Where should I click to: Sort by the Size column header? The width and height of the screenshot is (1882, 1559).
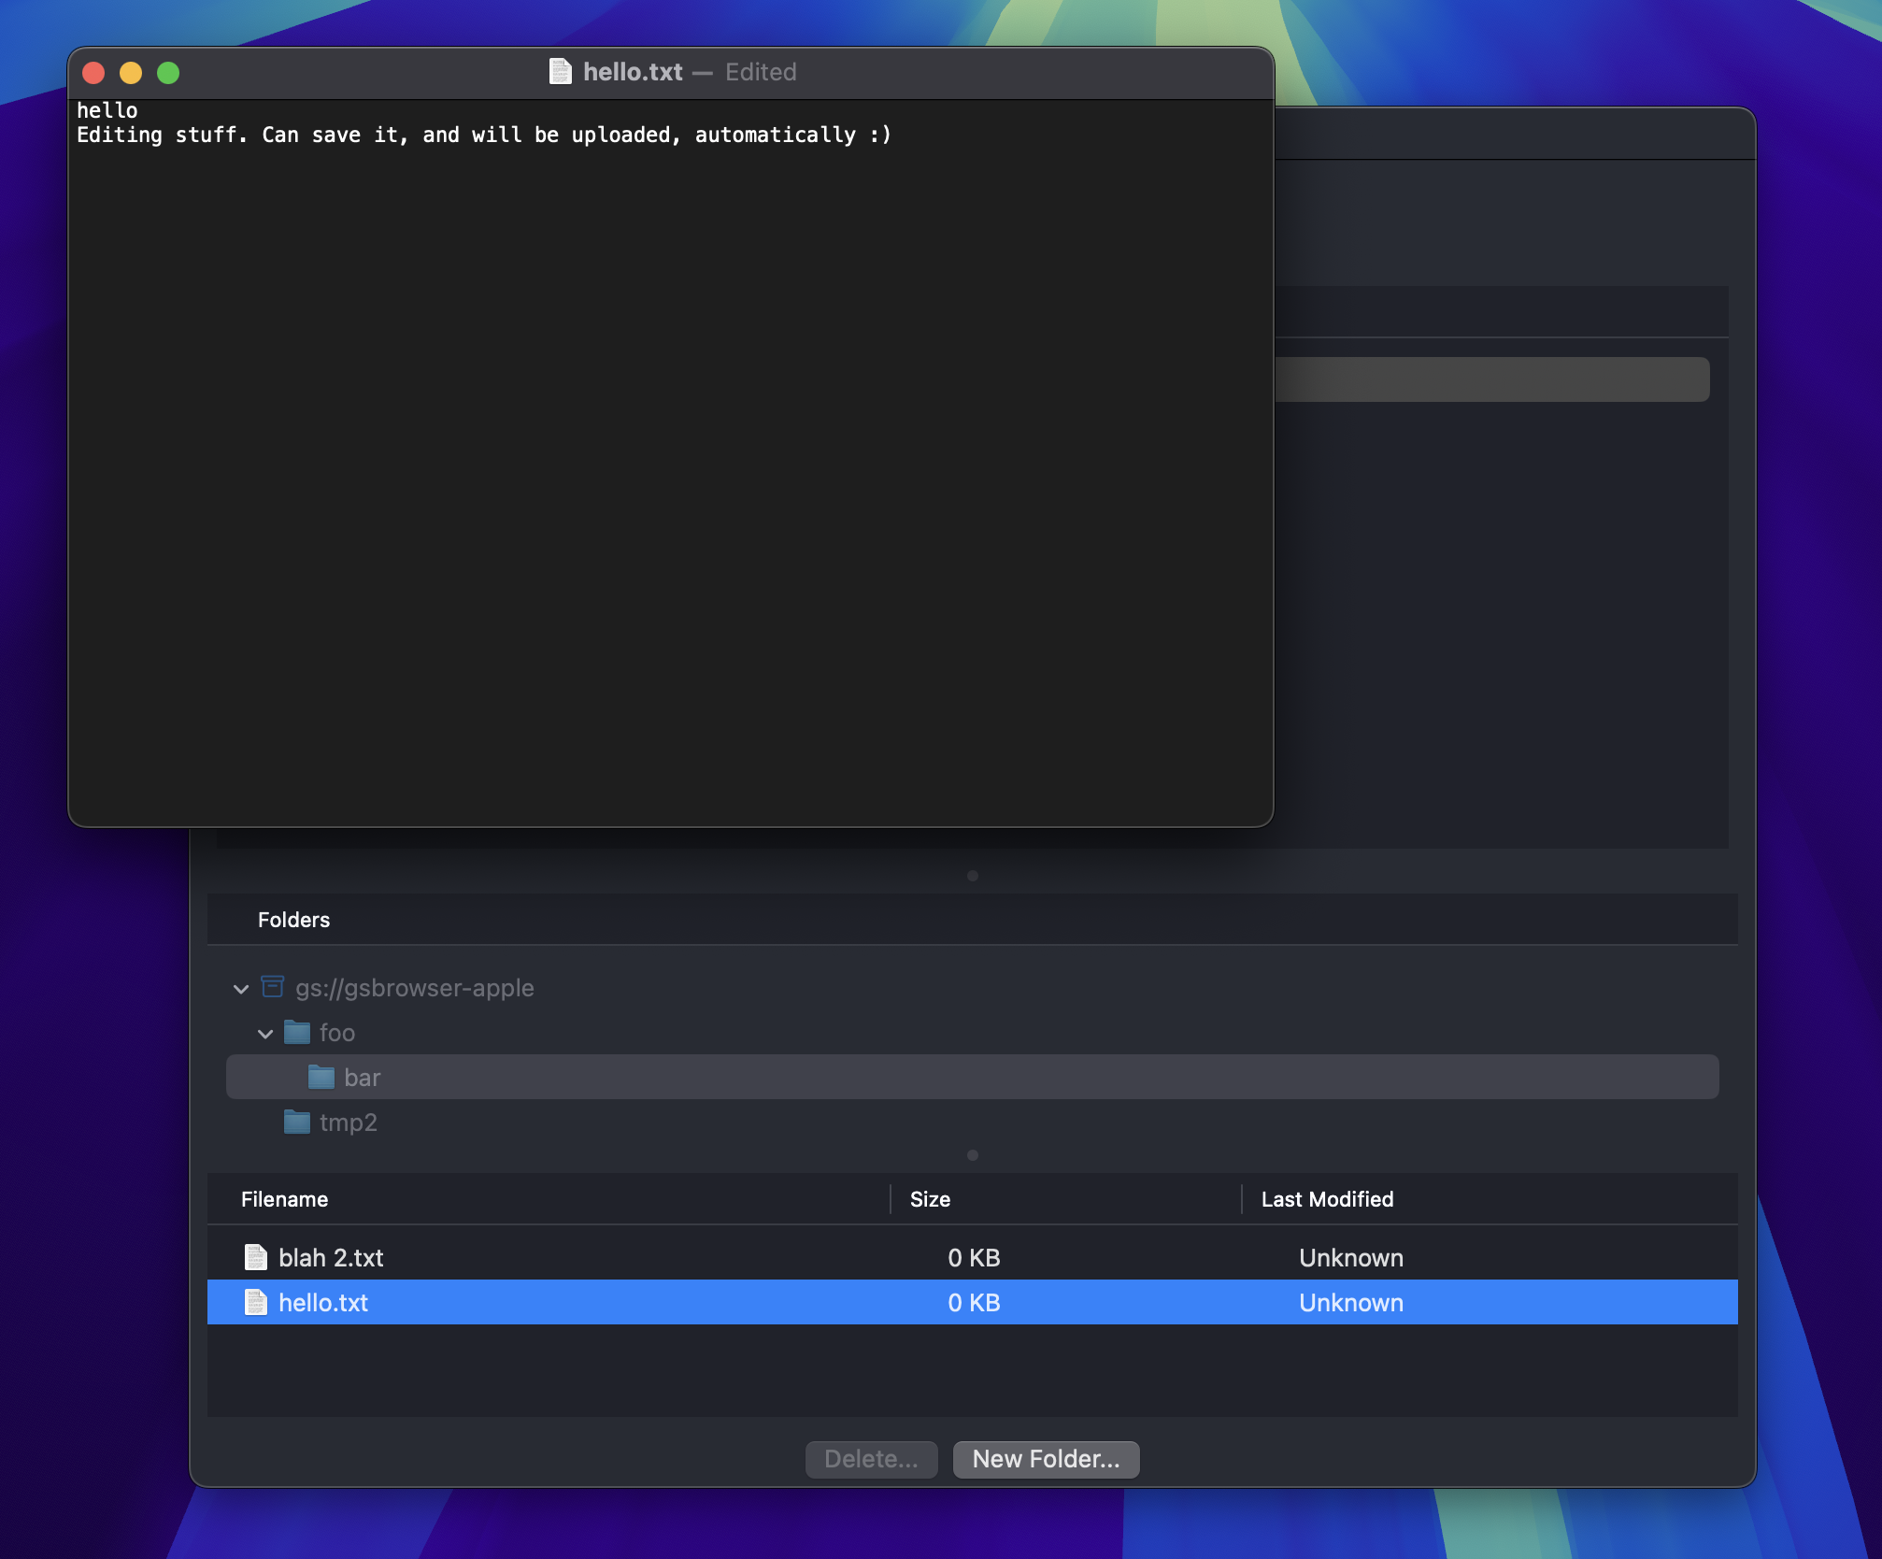click(x=930, y=1199)
